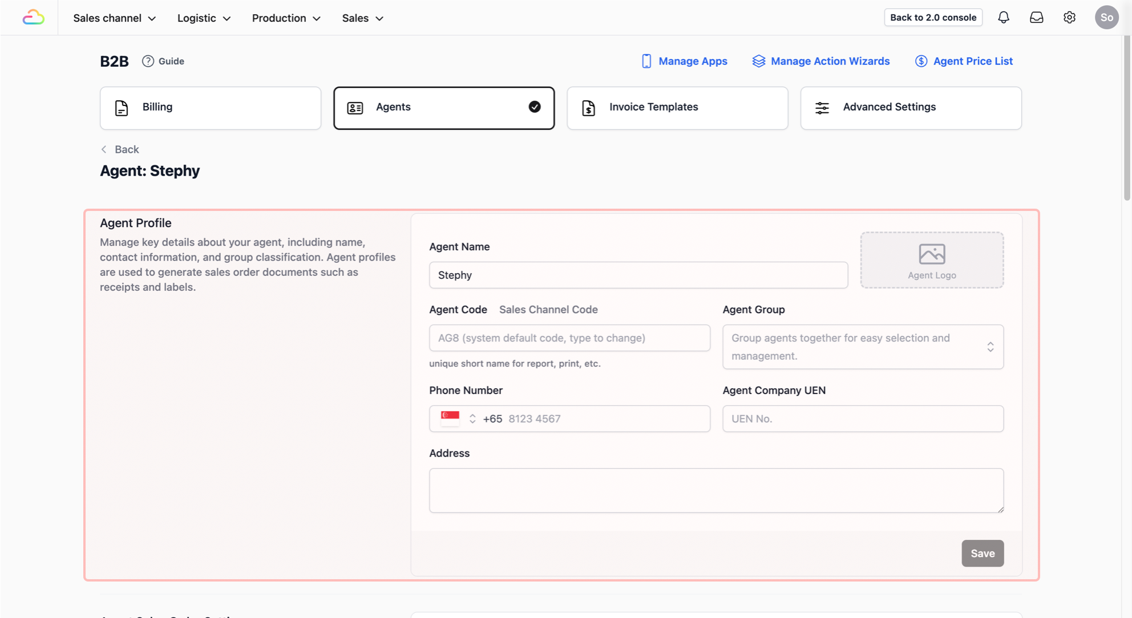The height and width of the screenshot is (618, 1132).
Task: Expand the Sales channel menu
Action: click(114, 18)
